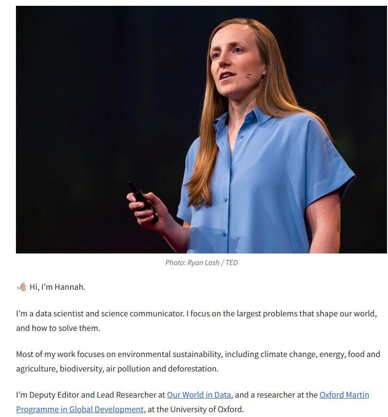
Task: Follow the Oxford Martin link text
Action: coord(344,395)
